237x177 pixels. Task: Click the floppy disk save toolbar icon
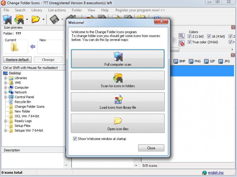(x=54, y=19)
